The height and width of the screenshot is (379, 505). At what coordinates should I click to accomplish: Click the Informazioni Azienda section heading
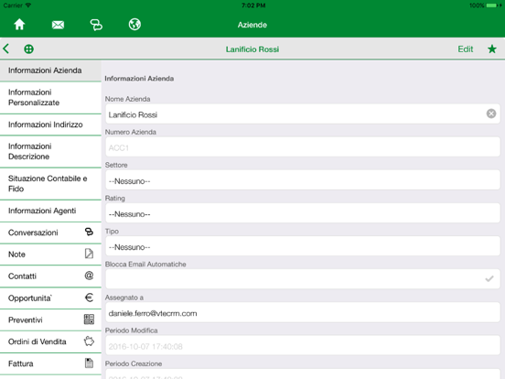pyautogui.click(x=139, y=79)
